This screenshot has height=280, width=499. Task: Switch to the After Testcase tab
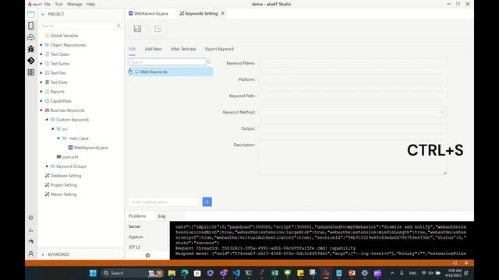[183, 49]
